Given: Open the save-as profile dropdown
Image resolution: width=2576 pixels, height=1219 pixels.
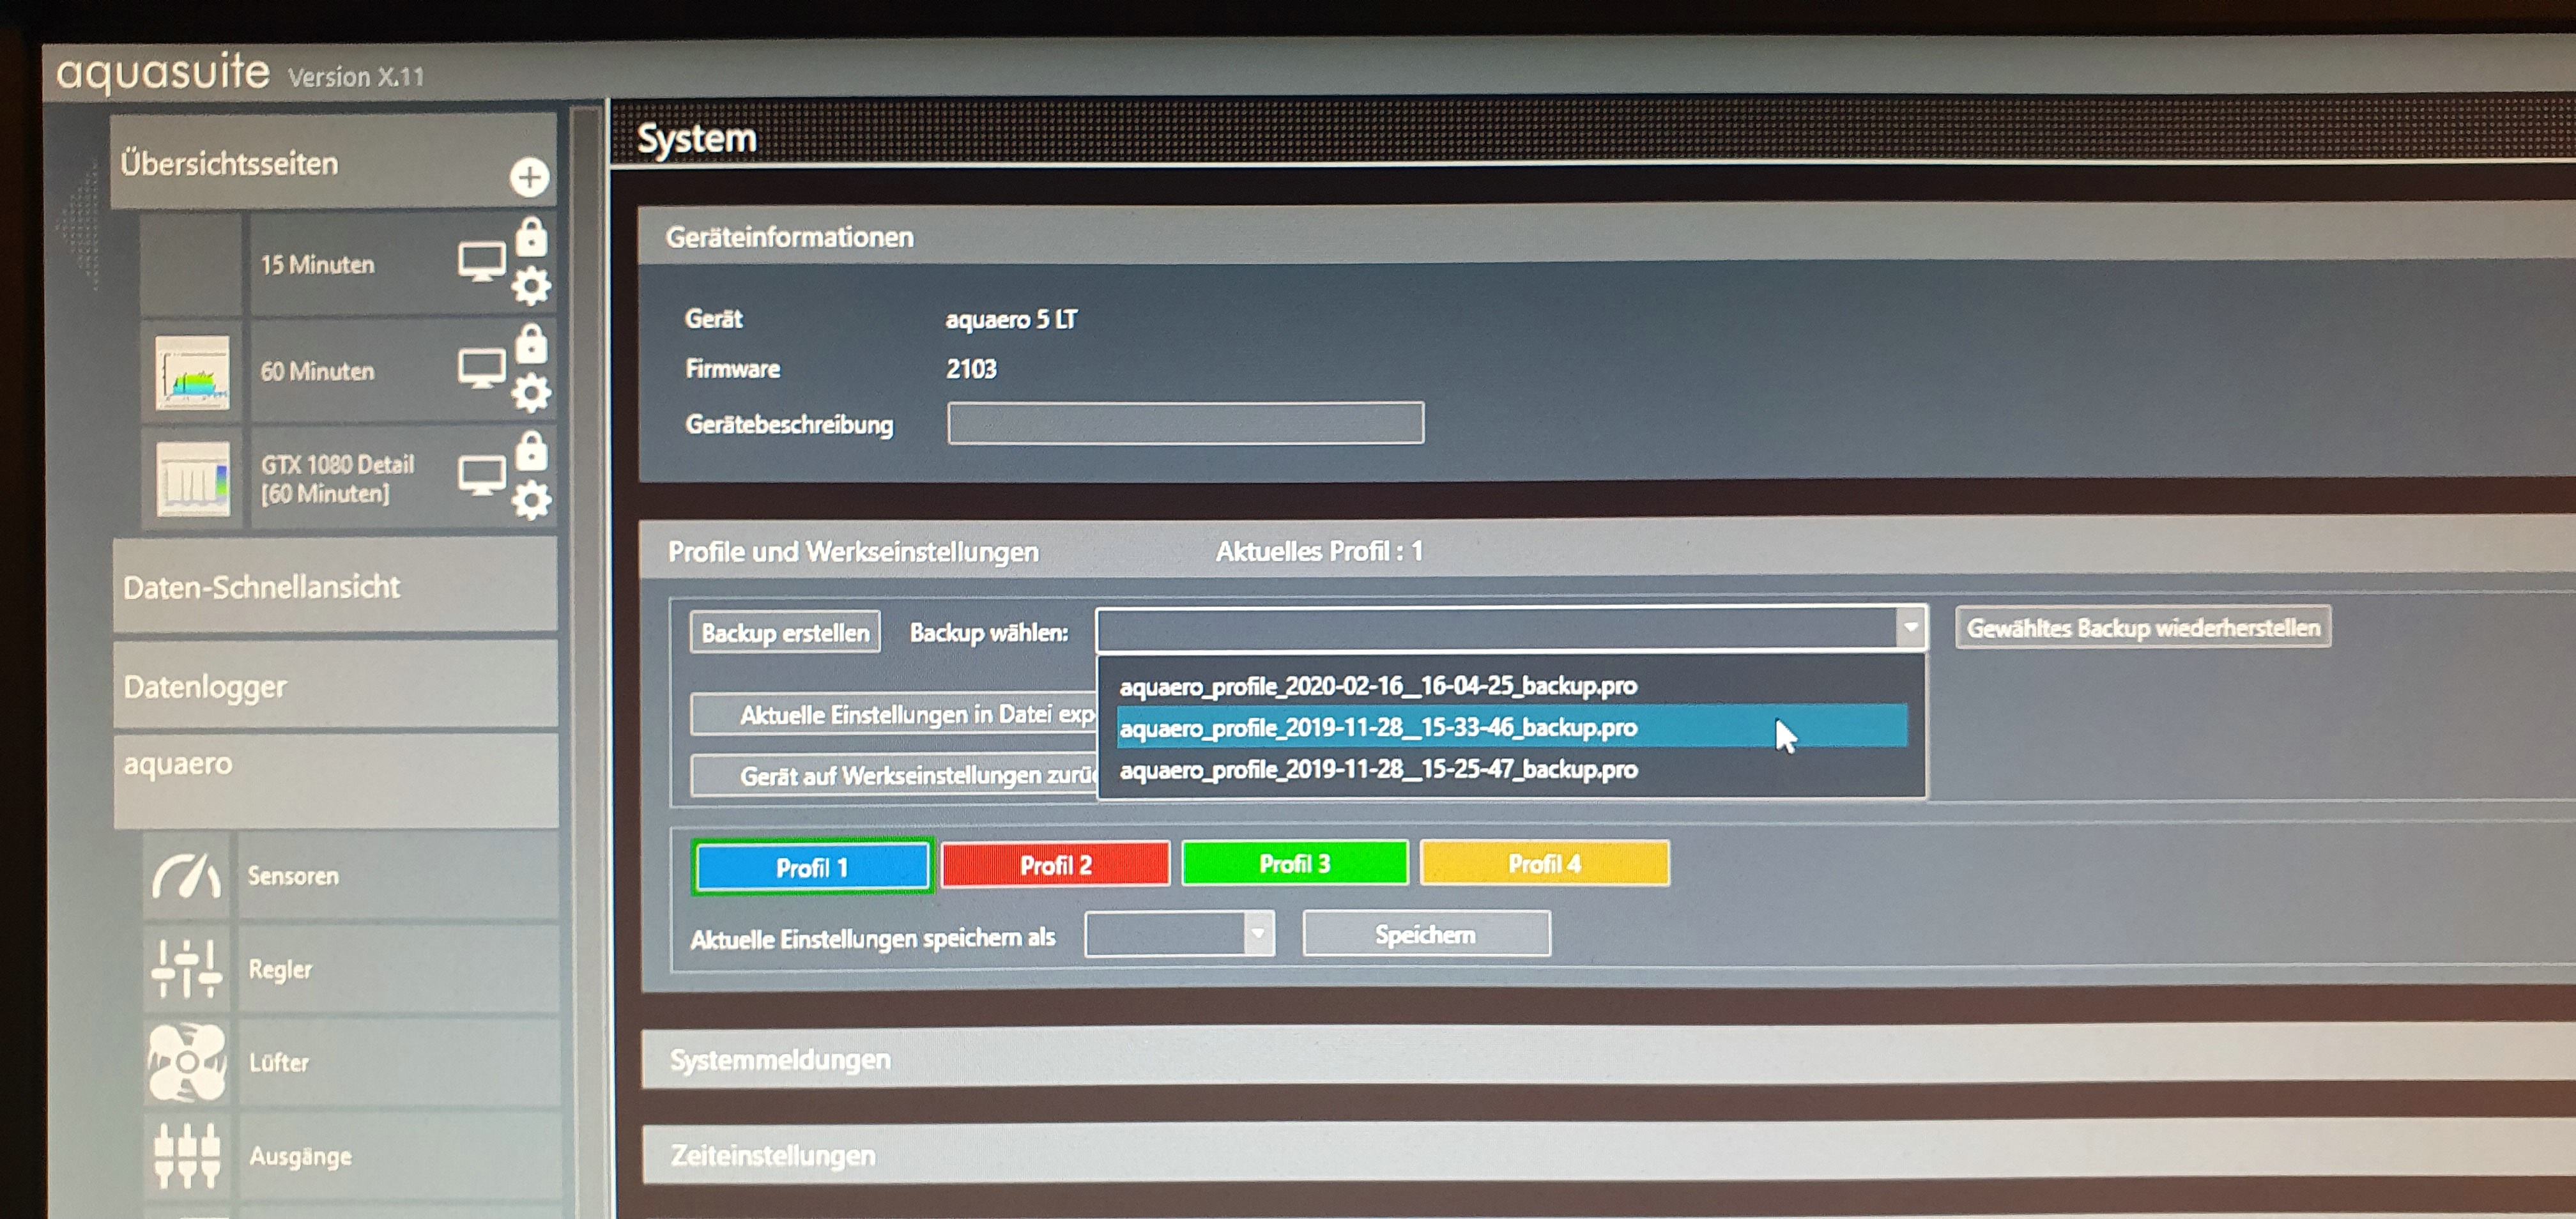Looking at the screenshot, I should point(1258,934).
